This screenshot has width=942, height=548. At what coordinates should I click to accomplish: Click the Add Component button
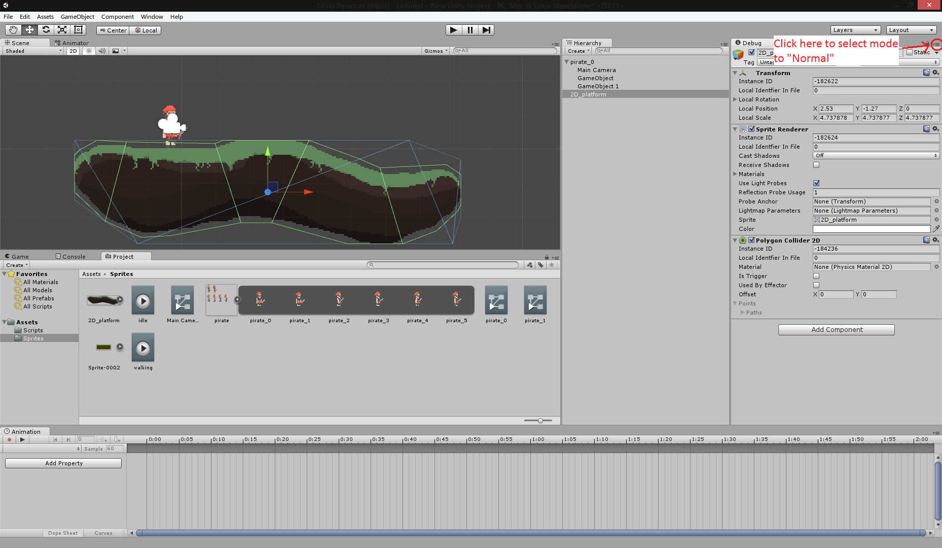pos(836,329)
